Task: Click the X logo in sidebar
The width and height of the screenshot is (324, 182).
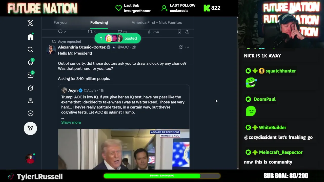Action: [30, 23]
